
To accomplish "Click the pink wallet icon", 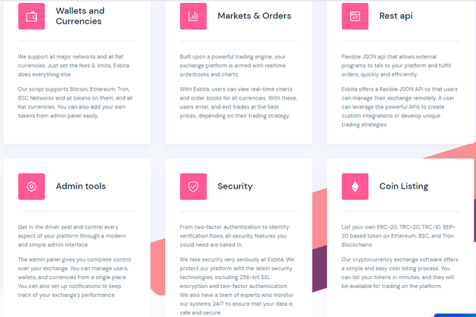I will click(x=31, y=16).
